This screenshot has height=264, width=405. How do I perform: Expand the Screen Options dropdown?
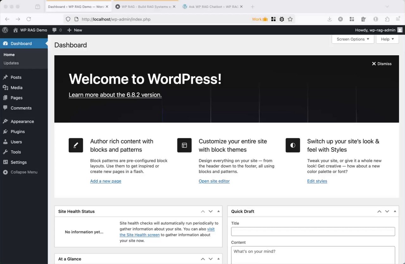pos(353,39)
